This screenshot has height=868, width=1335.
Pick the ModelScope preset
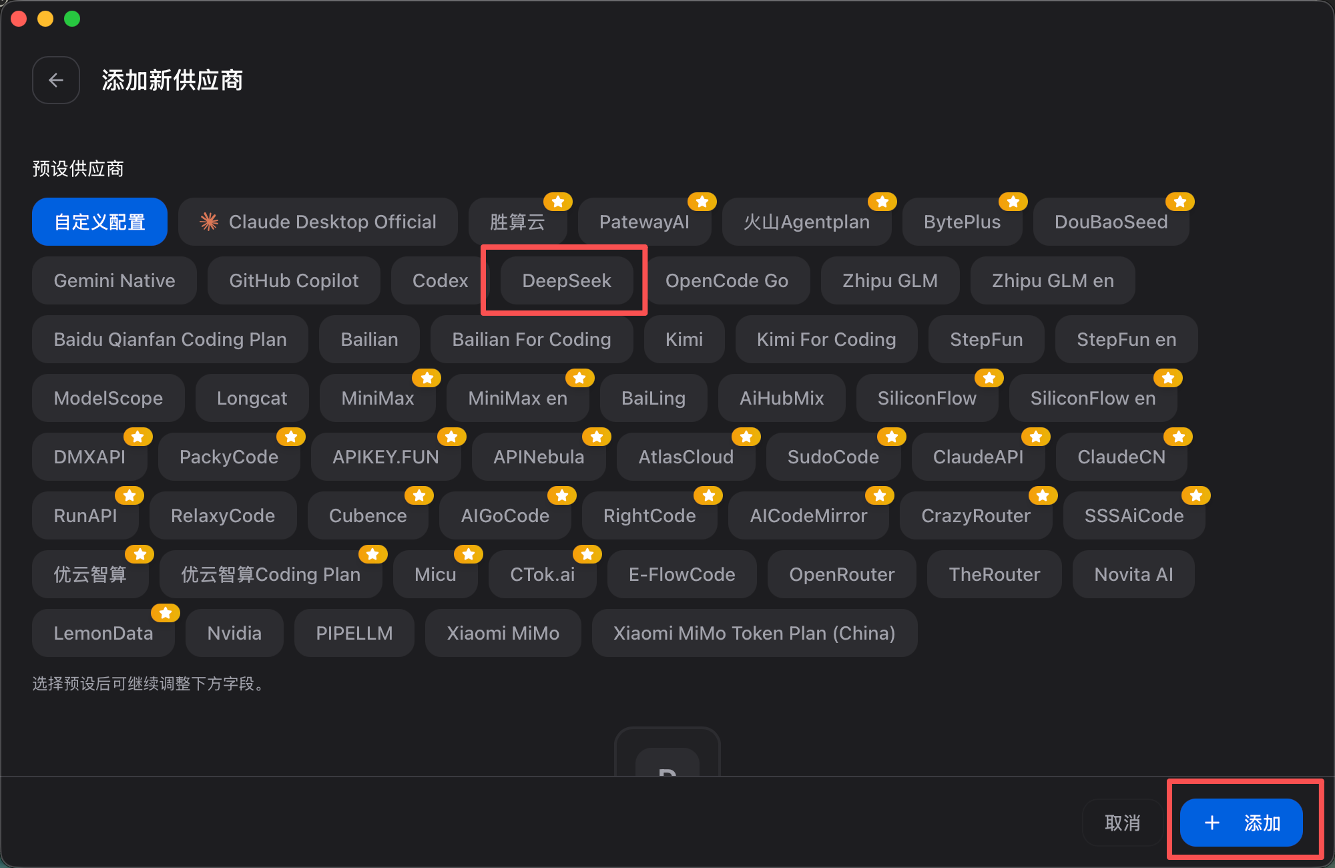[108, 398]
